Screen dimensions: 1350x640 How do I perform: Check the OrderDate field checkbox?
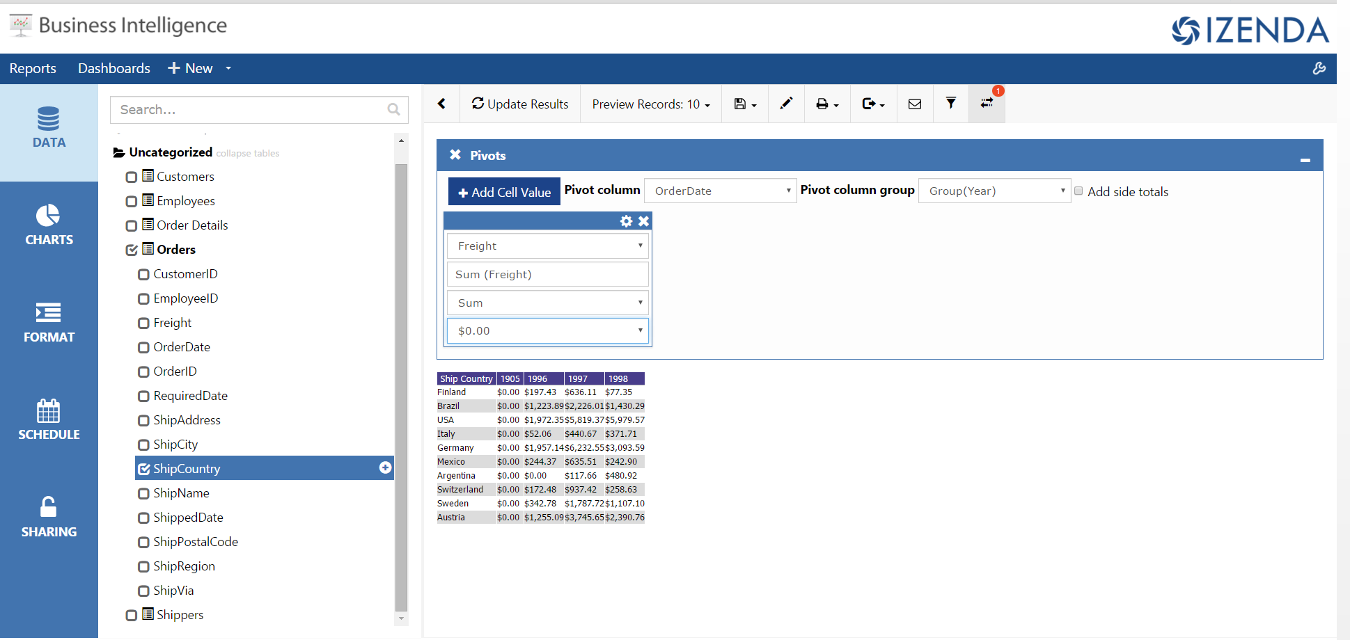coord(143,347)
